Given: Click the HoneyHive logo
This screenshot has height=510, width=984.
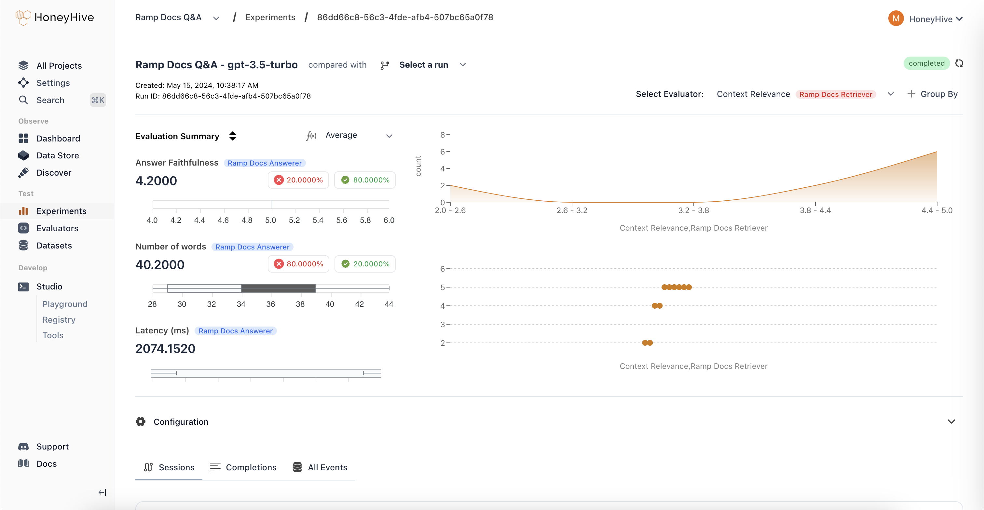Looking at the screenshot, I should point(55,18).
